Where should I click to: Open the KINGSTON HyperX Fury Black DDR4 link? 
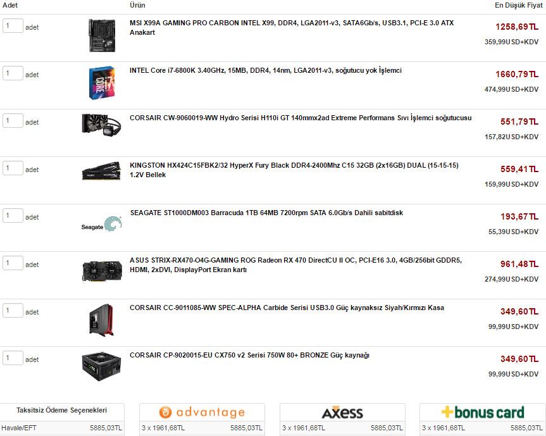294,170
